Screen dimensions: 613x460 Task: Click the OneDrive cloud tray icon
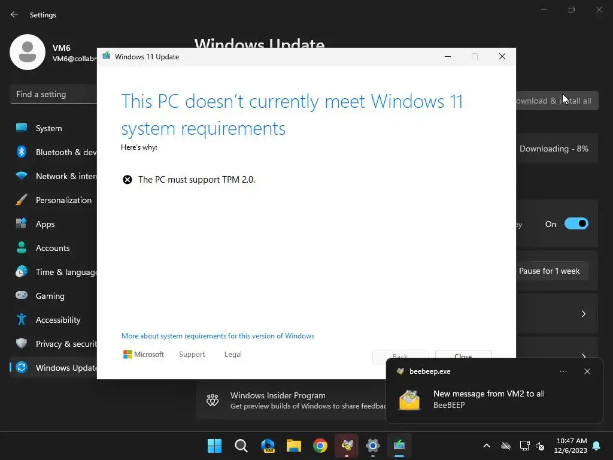506,446
